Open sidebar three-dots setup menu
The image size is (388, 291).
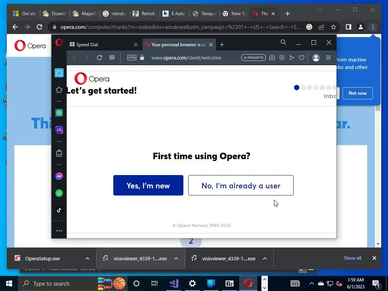pos(59,231)
